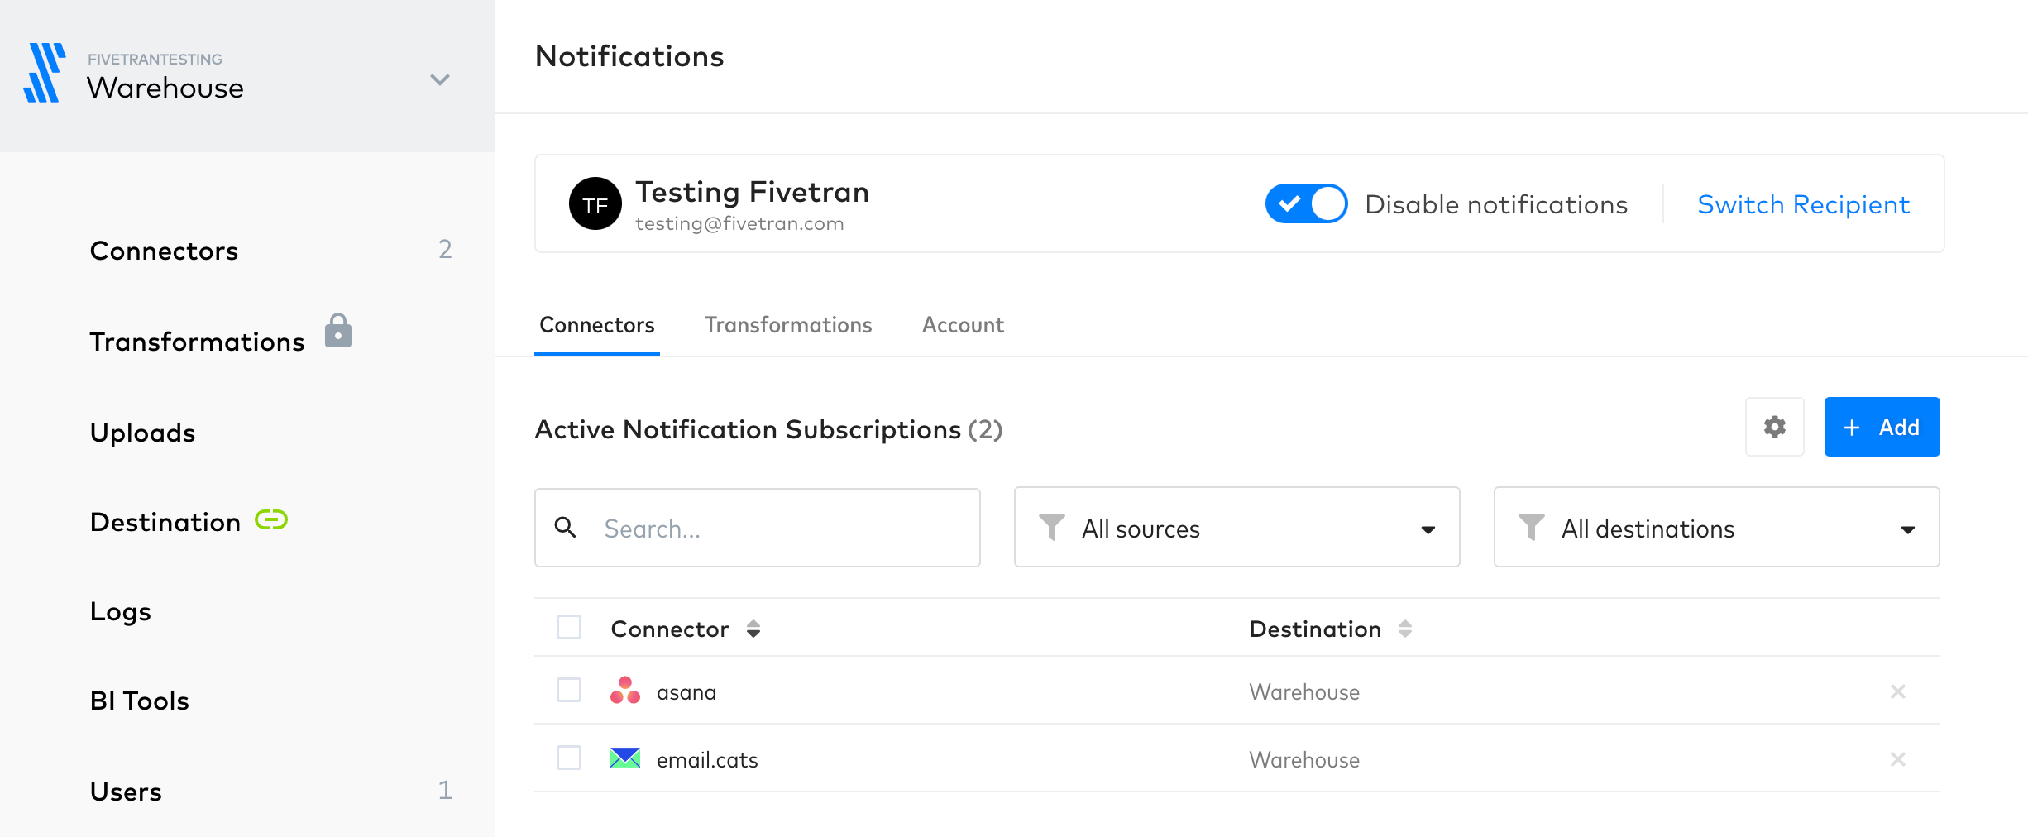Click the asana connector name
This screenshot has width=2028, height=837.
coord(686,692)
